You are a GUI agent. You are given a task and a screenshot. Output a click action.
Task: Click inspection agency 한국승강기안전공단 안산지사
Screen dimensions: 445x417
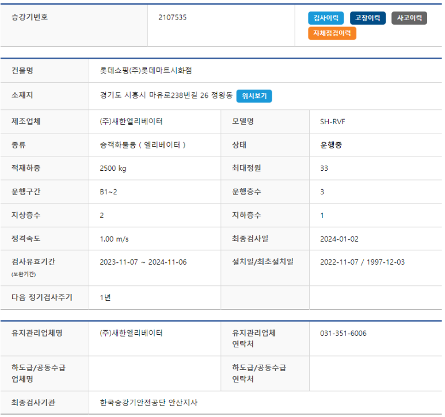point(149,403)
